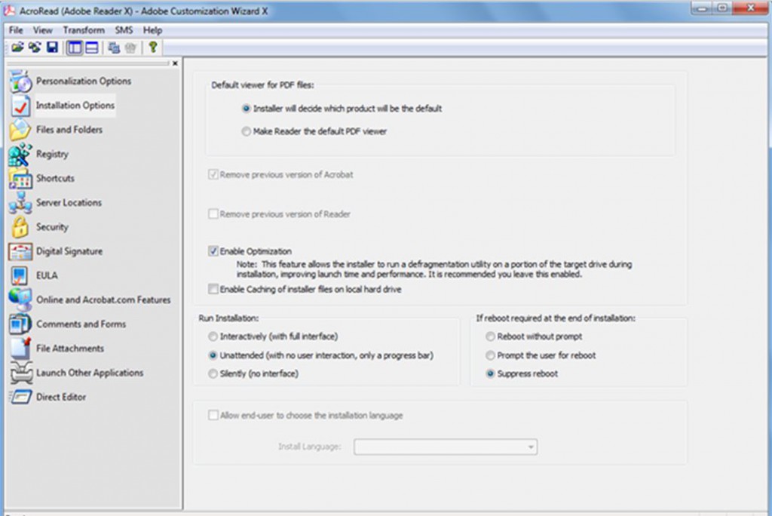
Task: Open the Direct Editor section
Action: pos(61,398)
